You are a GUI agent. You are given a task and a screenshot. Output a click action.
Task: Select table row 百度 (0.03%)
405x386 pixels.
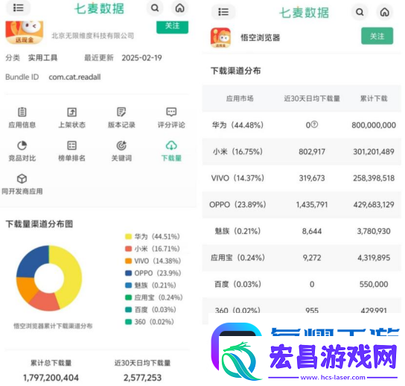pos(302,284)
